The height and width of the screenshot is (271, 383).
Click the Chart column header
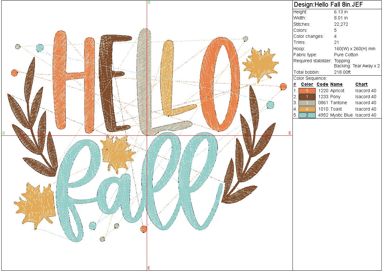point(361,84)
